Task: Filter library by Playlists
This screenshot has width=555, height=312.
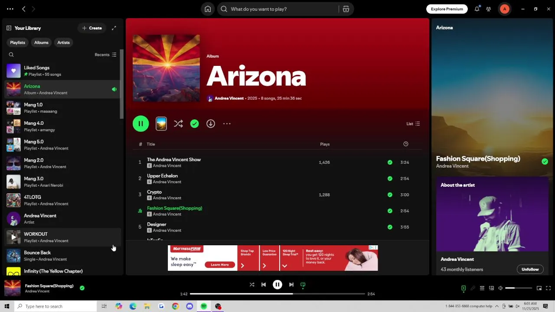Action: click(18, 42)
